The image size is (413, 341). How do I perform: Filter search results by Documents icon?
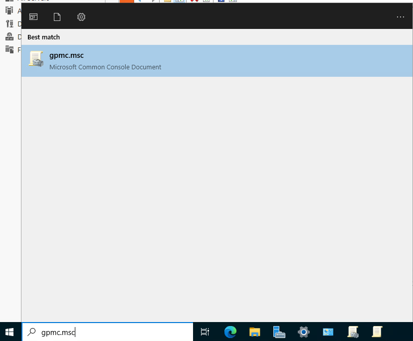[57, 17]
